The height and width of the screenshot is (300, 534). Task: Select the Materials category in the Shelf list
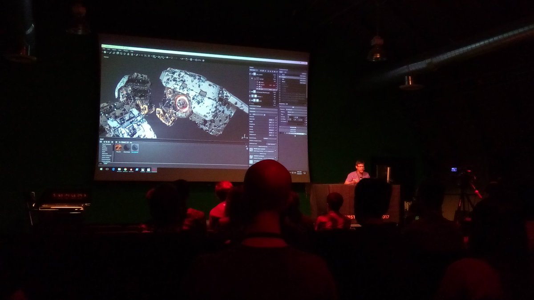coord(105,154)
